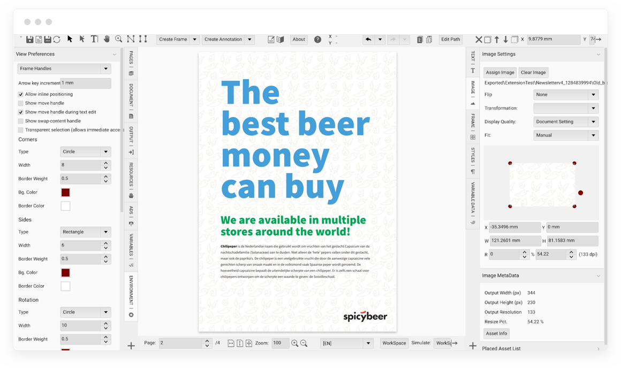Open Sides Type Rectangle dropdown

click(x=86, y=232)
